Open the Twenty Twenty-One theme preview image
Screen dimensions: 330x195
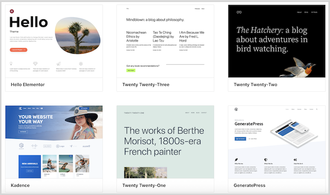tap(165, 142)
